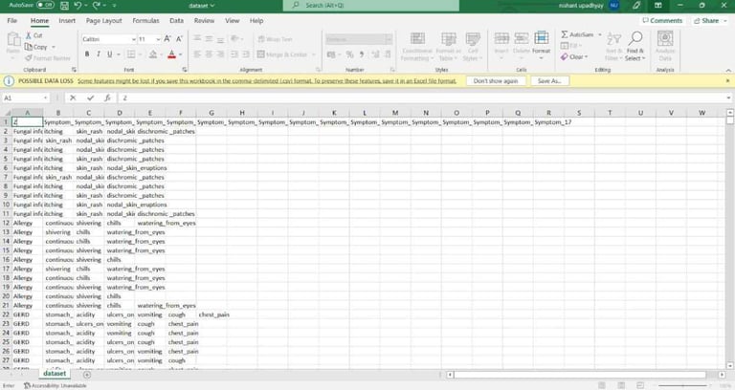Click the Insert Function fx icon

(107, 97)
